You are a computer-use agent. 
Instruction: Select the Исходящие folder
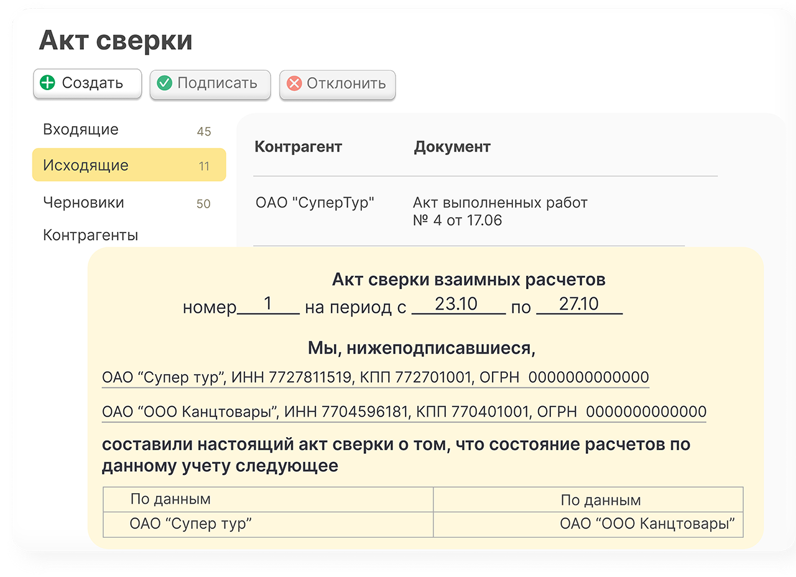pos(129,165)
